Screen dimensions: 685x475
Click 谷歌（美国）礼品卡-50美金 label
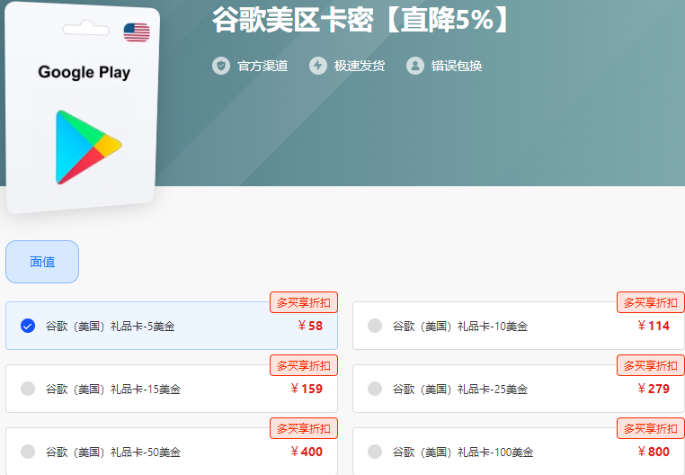pyautogui.click(x=113, y=453)
